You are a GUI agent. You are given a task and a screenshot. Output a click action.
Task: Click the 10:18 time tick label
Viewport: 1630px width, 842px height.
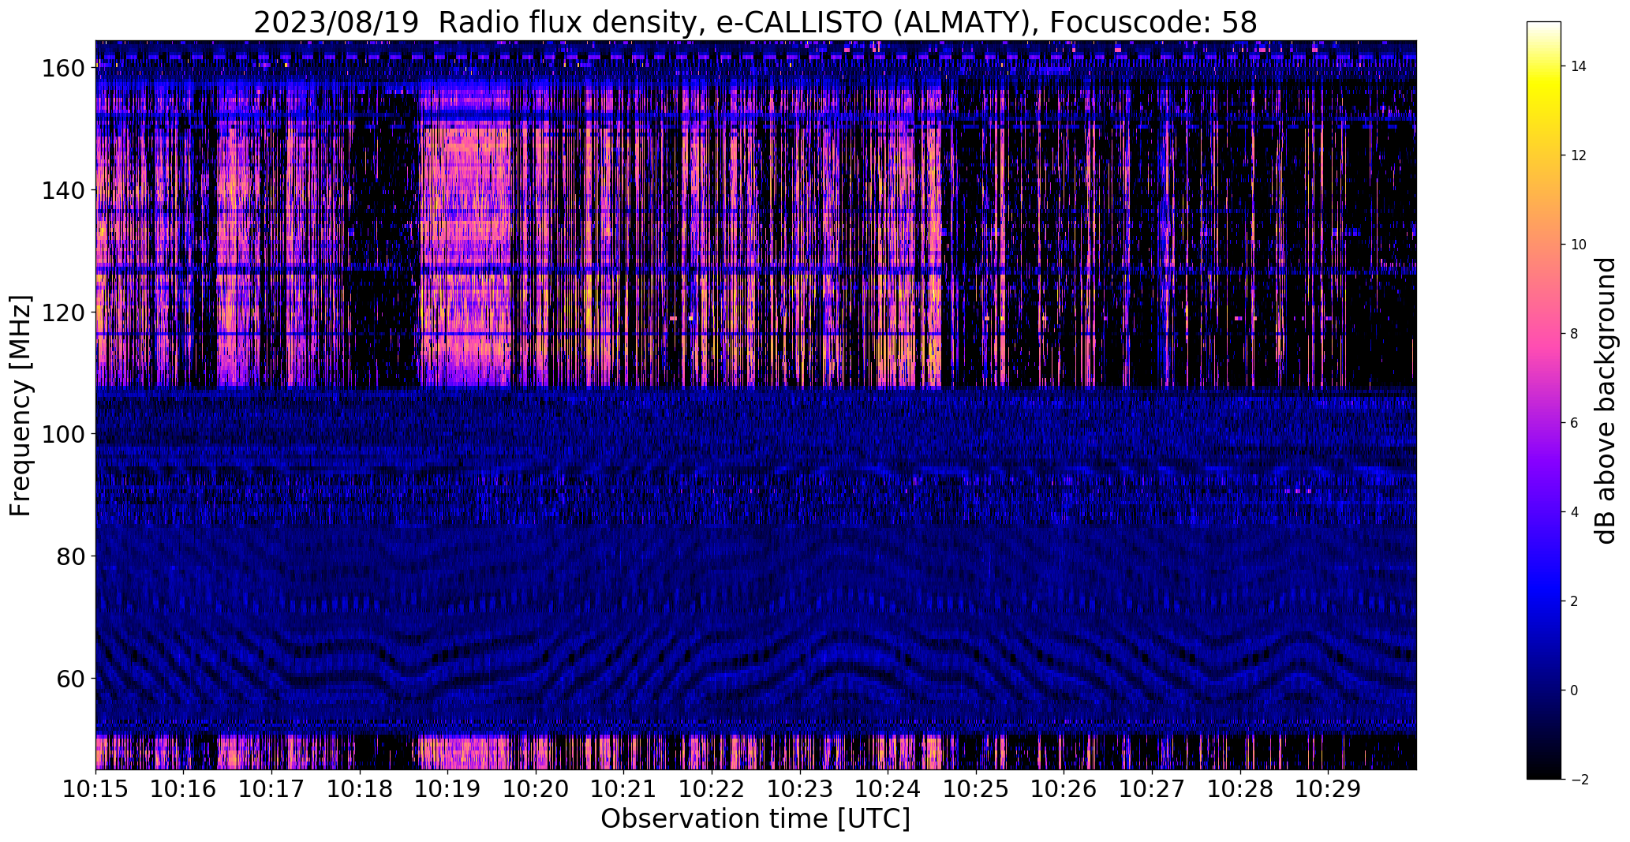[x=360, y=789]
